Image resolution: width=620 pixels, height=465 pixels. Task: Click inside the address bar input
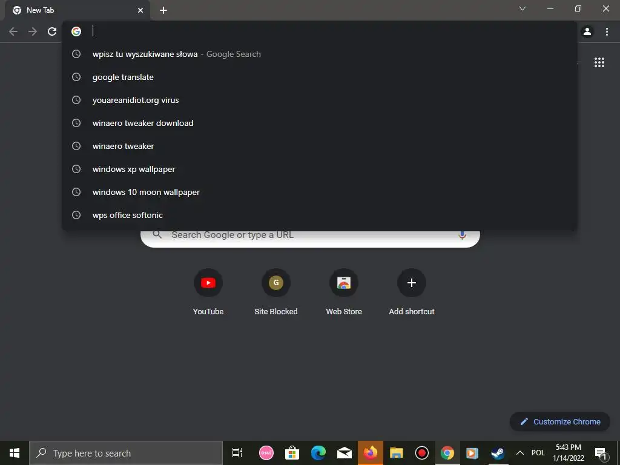click(x=320, y=31)
